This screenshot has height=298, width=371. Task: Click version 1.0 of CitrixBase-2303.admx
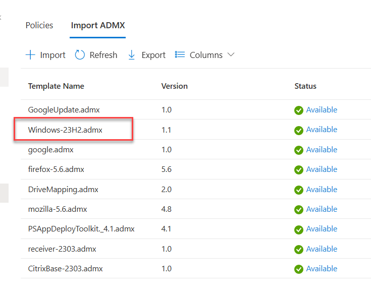[167, 269]
